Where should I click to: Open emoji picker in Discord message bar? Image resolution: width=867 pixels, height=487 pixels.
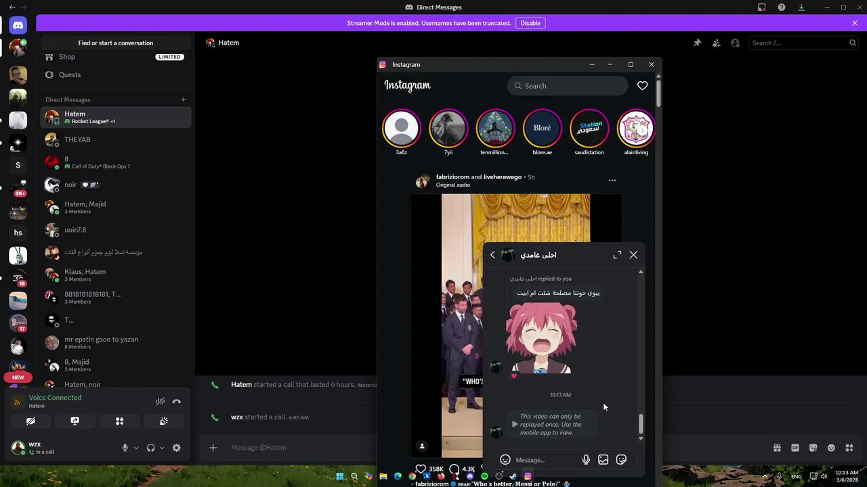[x=831, y=448]
